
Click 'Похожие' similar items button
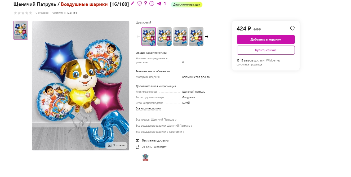tap(116, 145)
